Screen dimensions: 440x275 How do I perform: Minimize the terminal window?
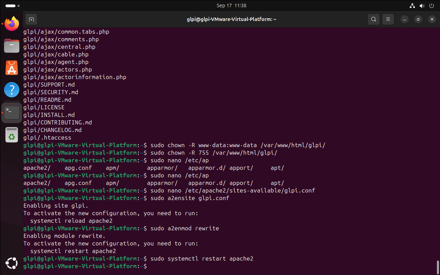[404, 19]
